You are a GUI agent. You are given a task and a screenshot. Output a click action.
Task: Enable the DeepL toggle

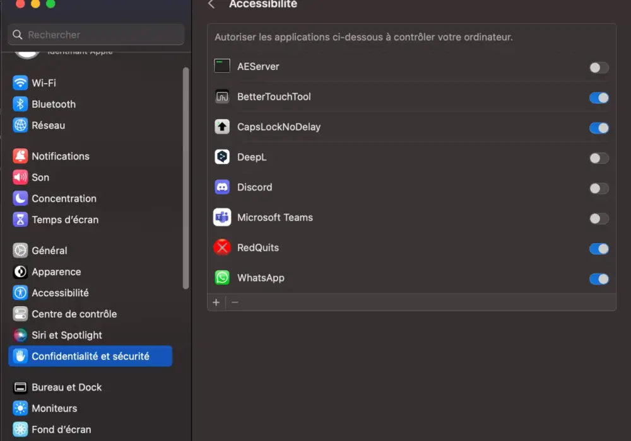599,158
